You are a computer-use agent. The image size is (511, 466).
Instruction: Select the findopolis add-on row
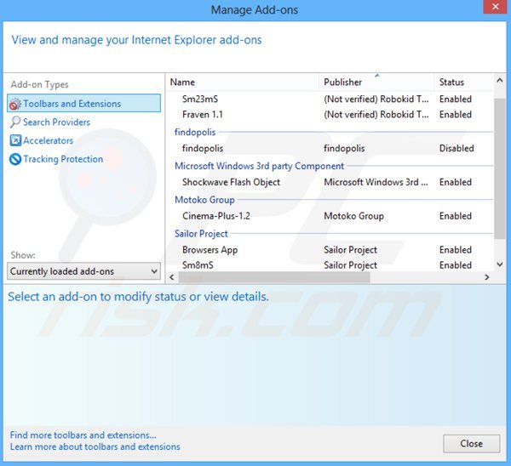tap(204, 148)
